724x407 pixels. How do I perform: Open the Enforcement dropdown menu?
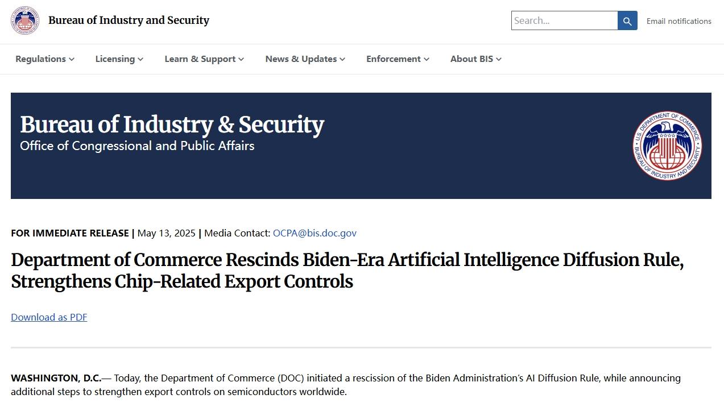pos(398,59)
